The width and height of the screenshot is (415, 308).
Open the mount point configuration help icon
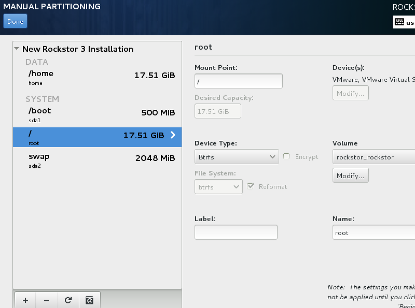(x=89, y=300)
